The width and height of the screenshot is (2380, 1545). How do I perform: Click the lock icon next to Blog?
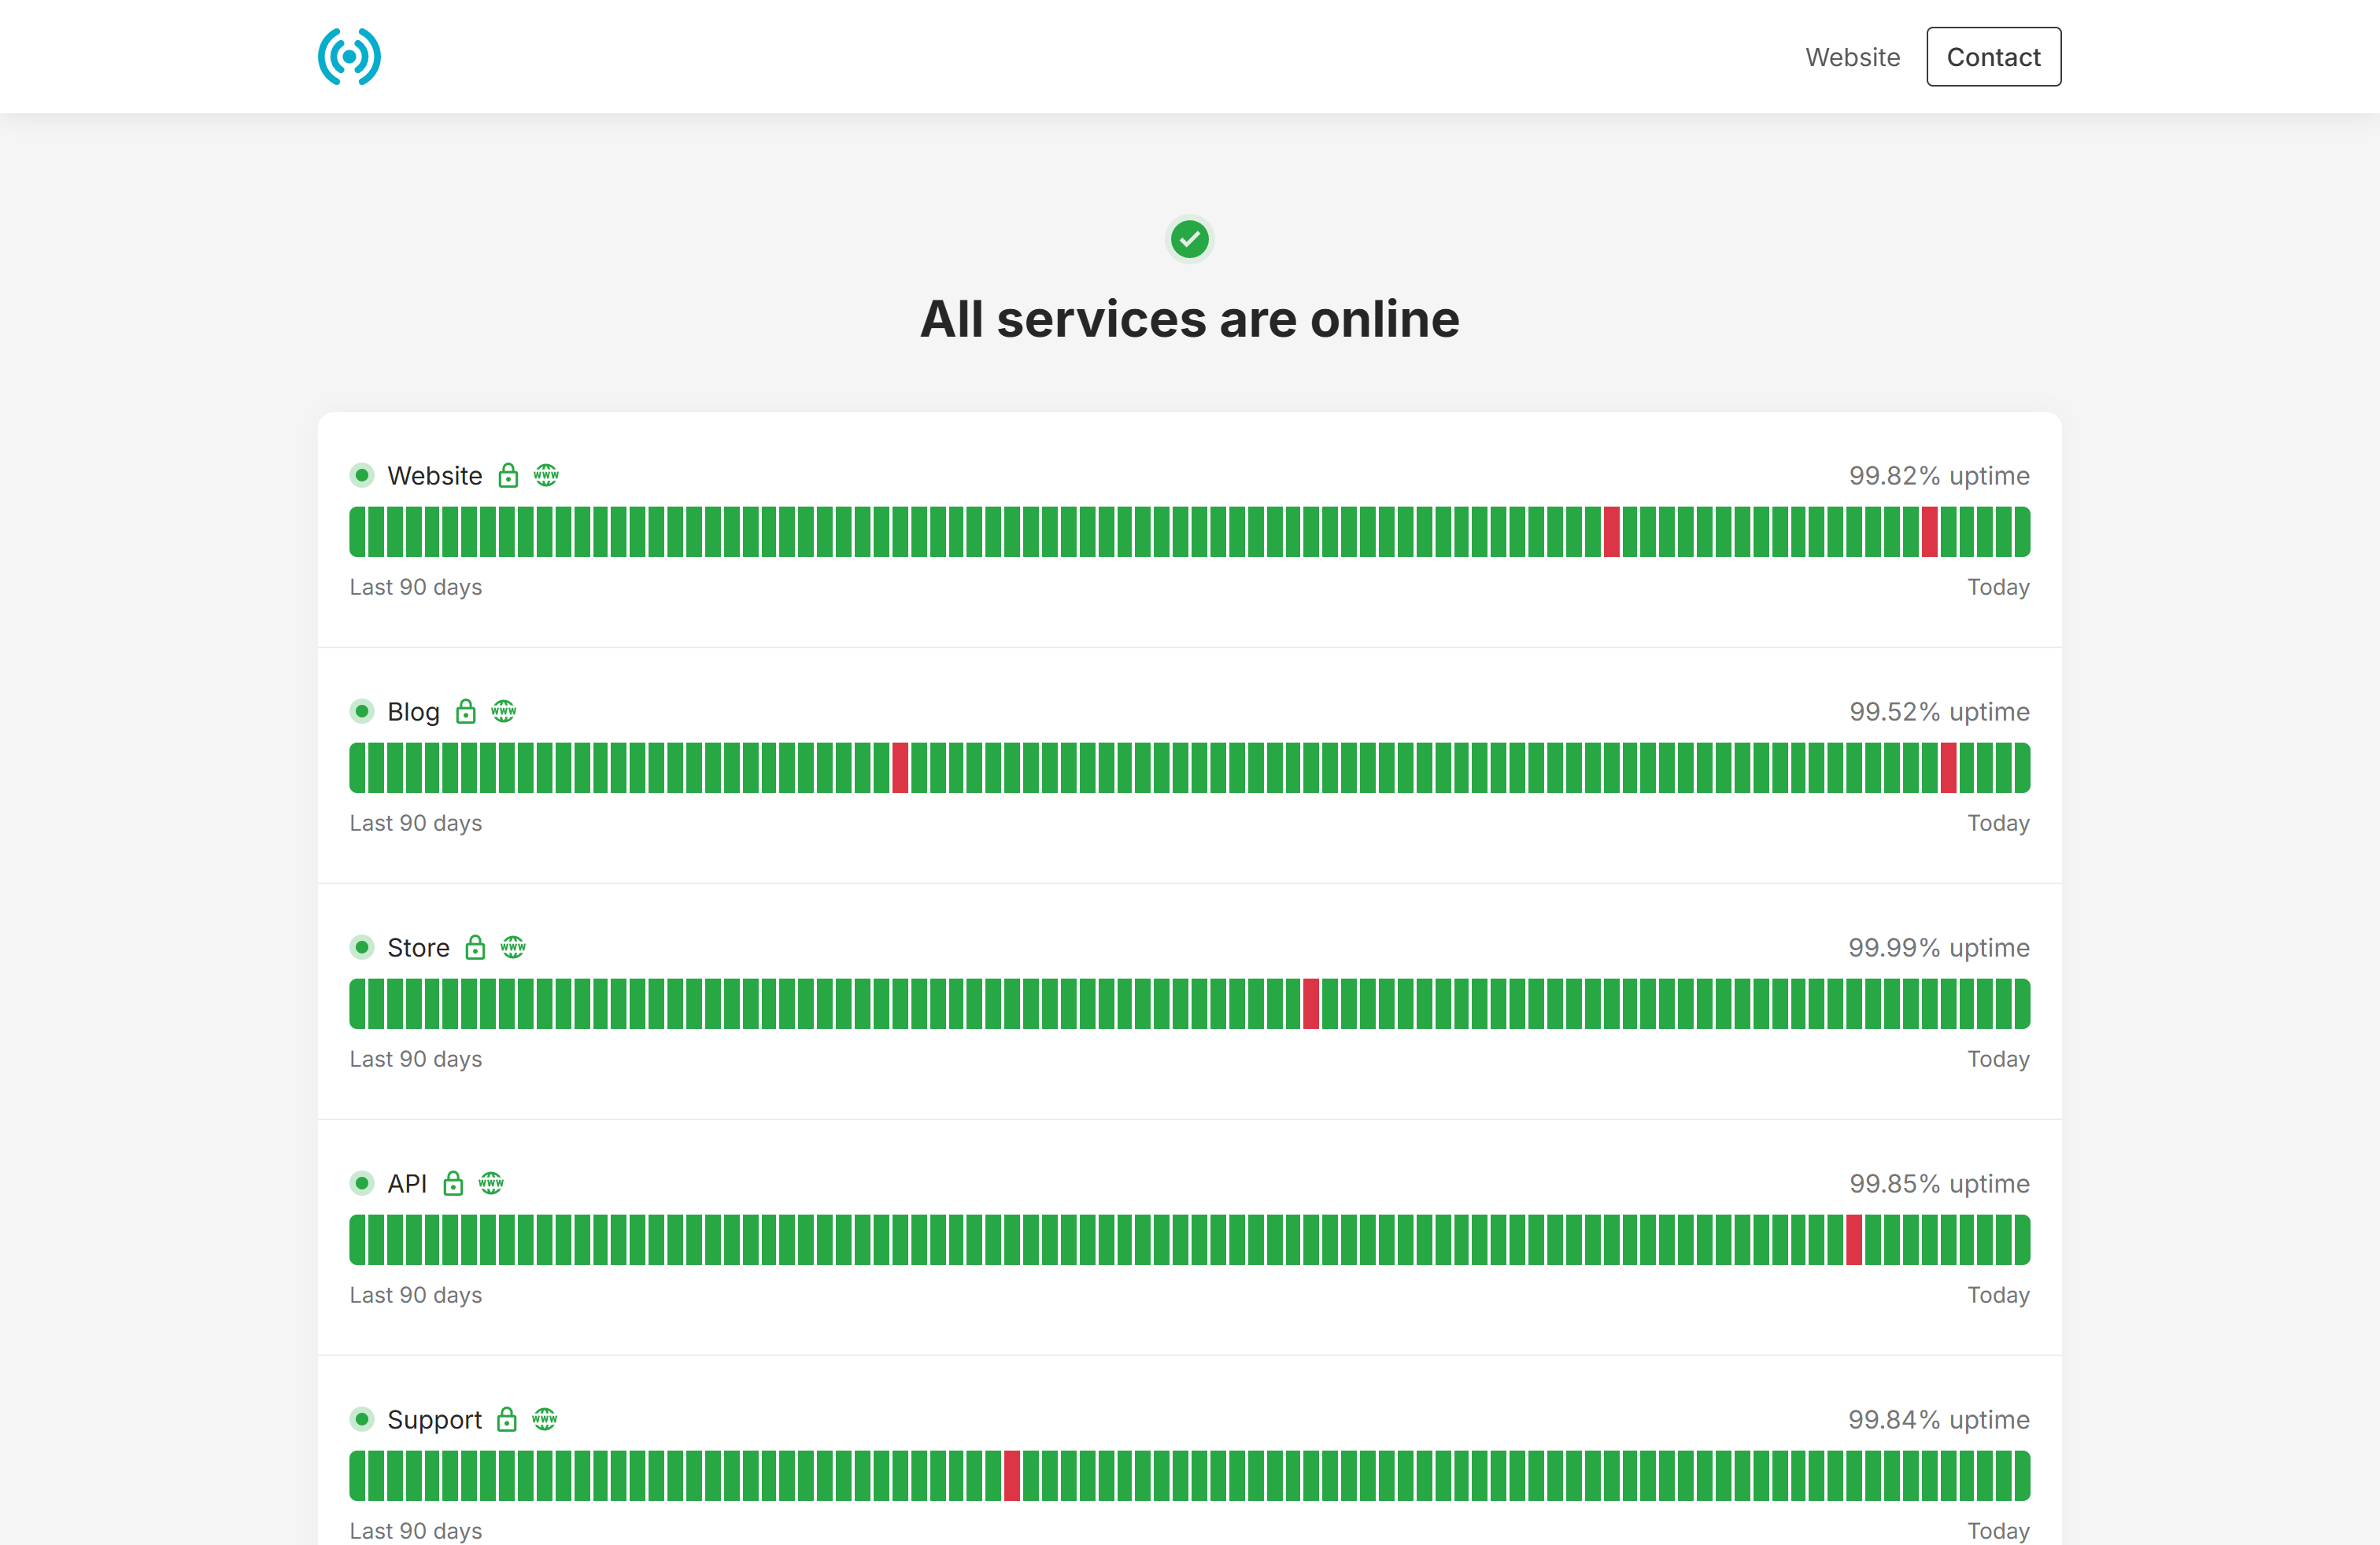click(466, 710)
